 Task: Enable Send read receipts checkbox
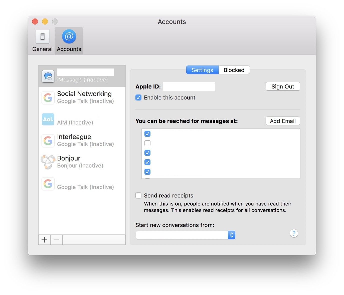pos(138,195)
